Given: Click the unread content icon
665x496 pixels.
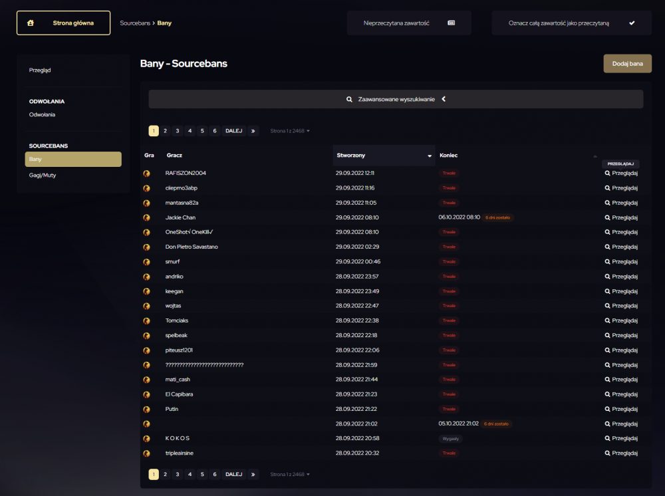Looking at the screenshot, I should coord(452,23).
